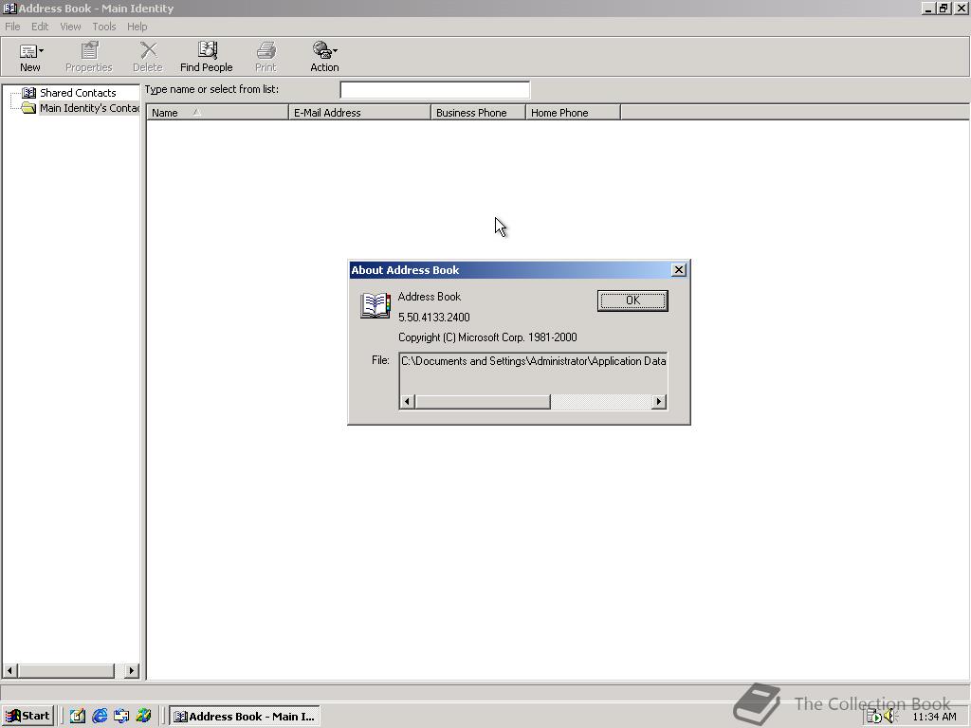This screenshot has width=971, height=728.
Task: Click the folder pane scrollbar's left arrow
Action: pyautogui.click(x=9, y=670)
